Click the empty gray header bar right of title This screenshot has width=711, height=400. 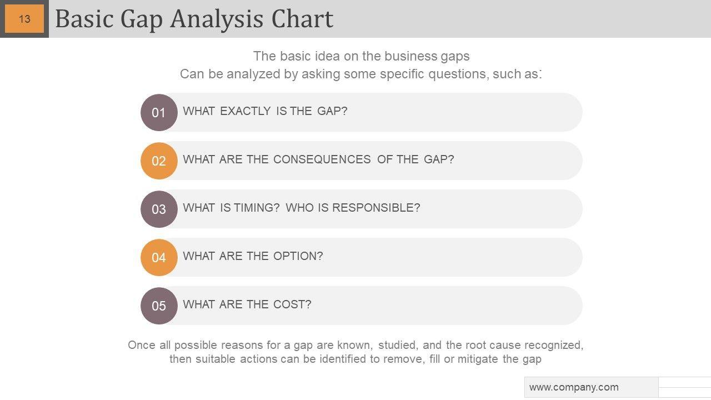[x=522, y=19]
